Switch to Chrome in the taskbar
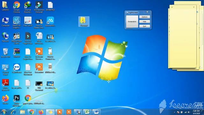The height and width of the screenshot is (115, 204). tap(32, 112)
